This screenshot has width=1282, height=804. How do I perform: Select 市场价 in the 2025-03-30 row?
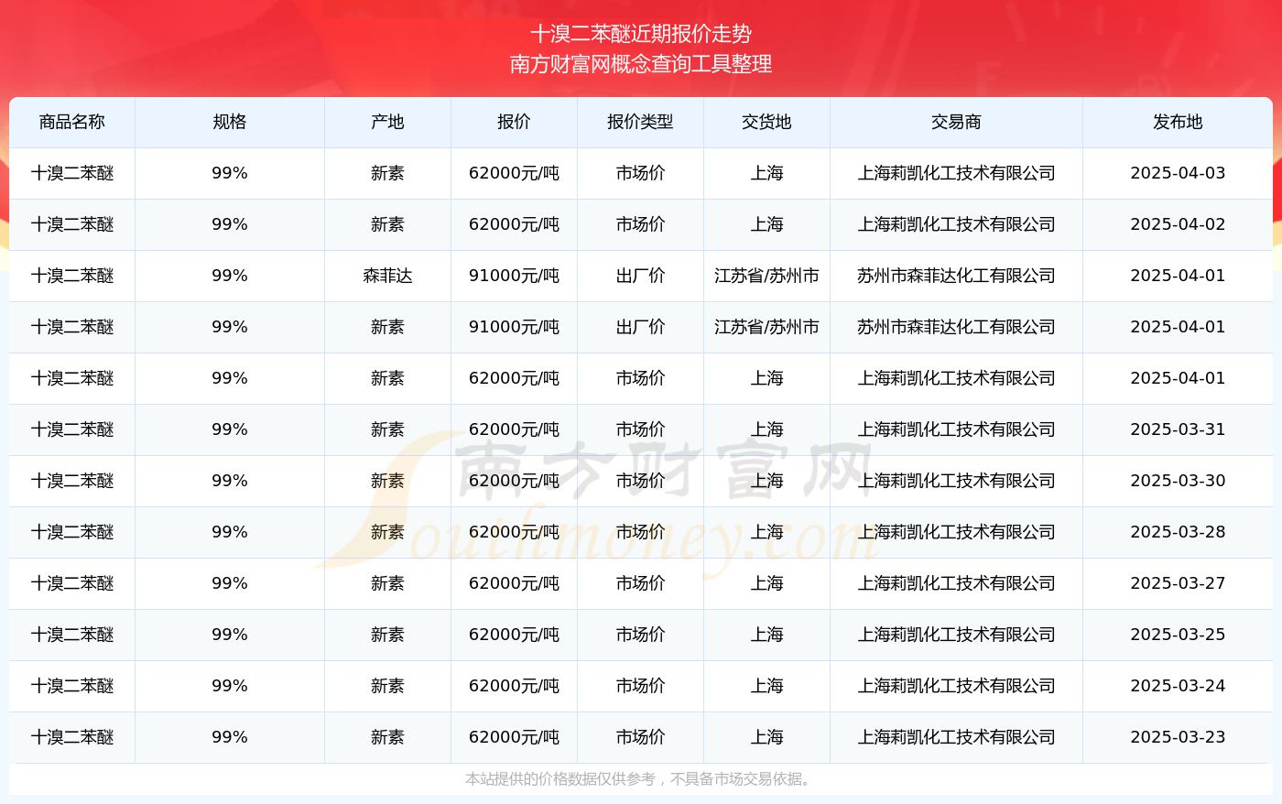click(x=640, y=481)
